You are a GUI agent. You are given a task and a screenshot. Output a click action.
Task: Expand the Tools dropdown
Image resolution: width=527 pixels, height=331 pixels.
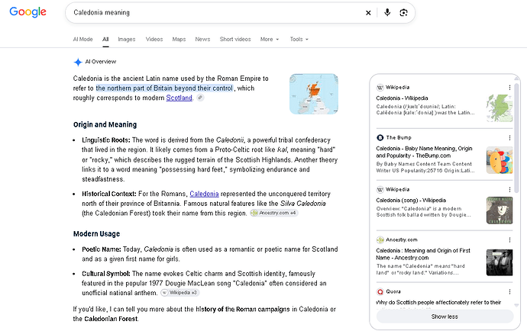coord(299,39)
